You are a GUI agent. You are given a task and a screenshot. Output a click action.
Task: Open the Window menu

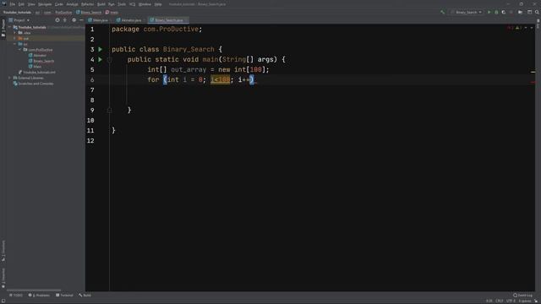pyautogui.click(x=145, y=4)
